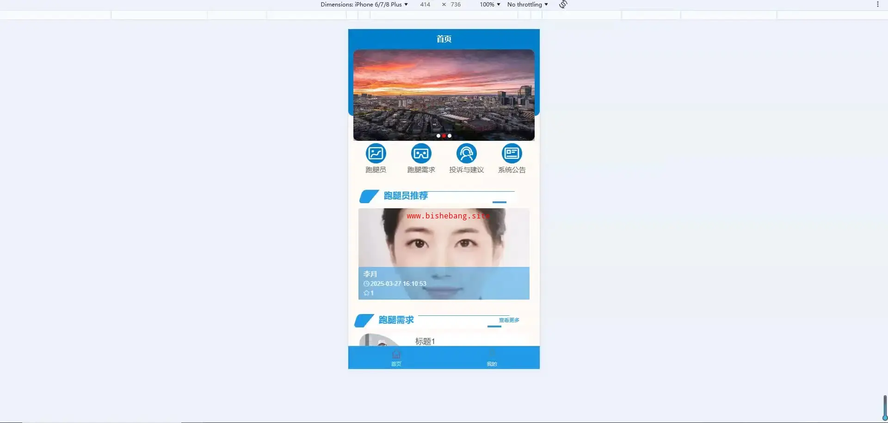The height and width of the screenshot is (423, 888).
Task: Open the 跑腿员 icon
Action: pyautogui.click(x=376, y=154)
